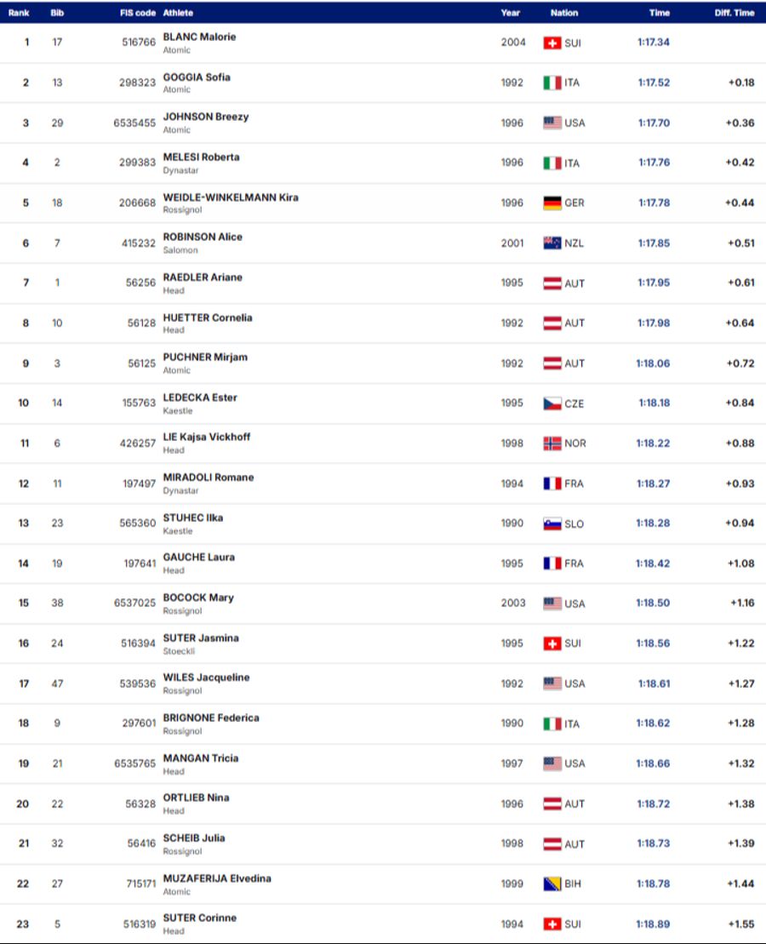The image size is (766, 944).
Task: Click the Czech flag in Ledecka's row
Action: [552, 403]
